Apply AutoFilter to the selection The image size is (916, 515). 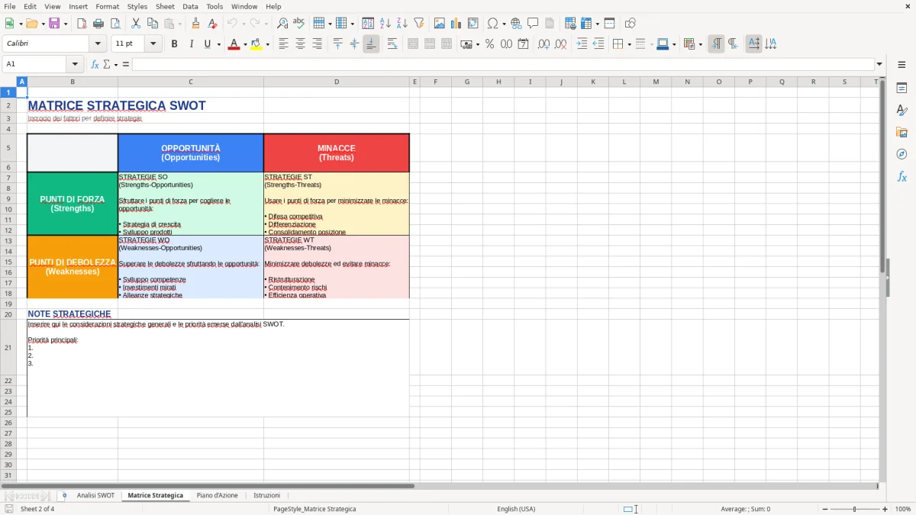click(x=418, y=23)
